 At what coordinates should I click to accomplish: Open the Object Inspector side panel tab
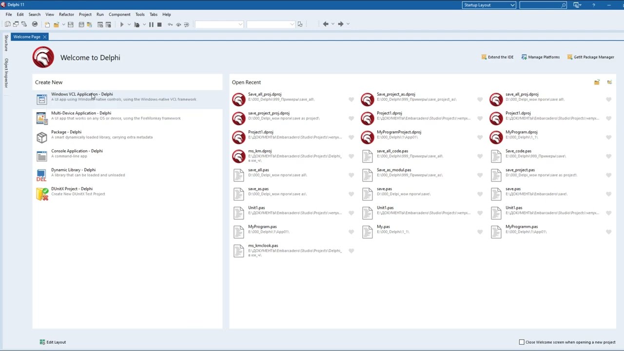pos(6,73)
